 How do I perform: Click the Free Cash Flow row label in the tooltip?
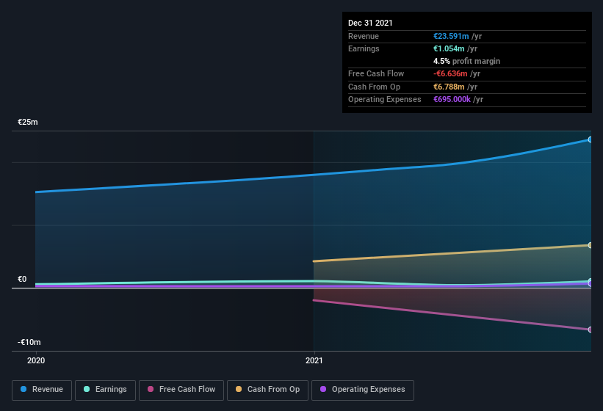pos(376,73)
